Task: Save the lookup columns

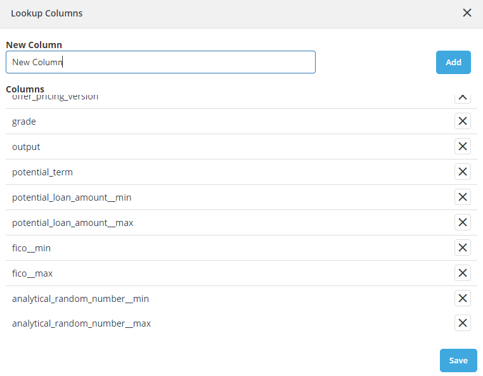Action: pyautogui.click(x=458, y=360)
